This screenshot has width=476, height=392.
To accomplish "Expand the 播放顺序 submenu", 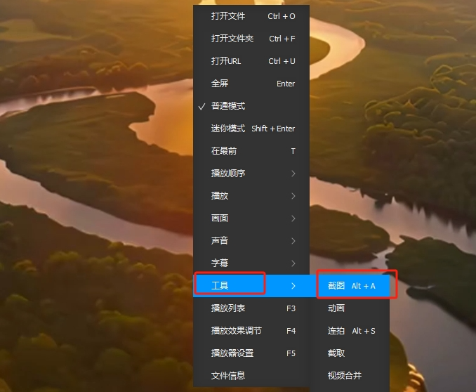I will coord(251,174).
